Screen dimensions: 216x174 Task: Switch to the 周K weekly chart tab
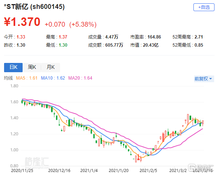(x=32, y=67)
